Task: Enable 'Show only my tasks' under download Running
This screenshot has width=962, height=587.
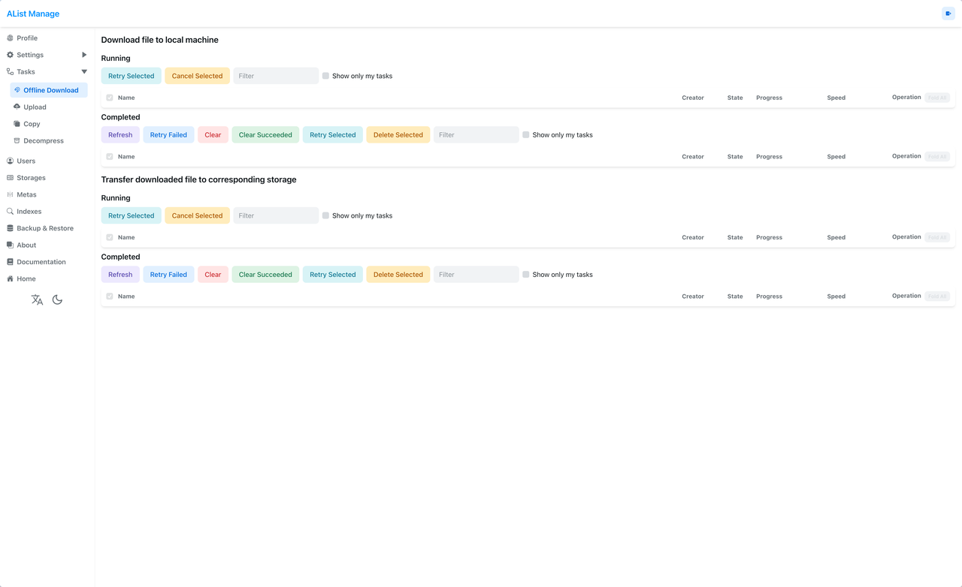Action: [325, 76]
